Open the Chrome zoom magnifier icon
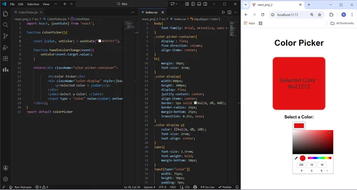The width and height of the screenshot is (357, 190). (312, 15)
